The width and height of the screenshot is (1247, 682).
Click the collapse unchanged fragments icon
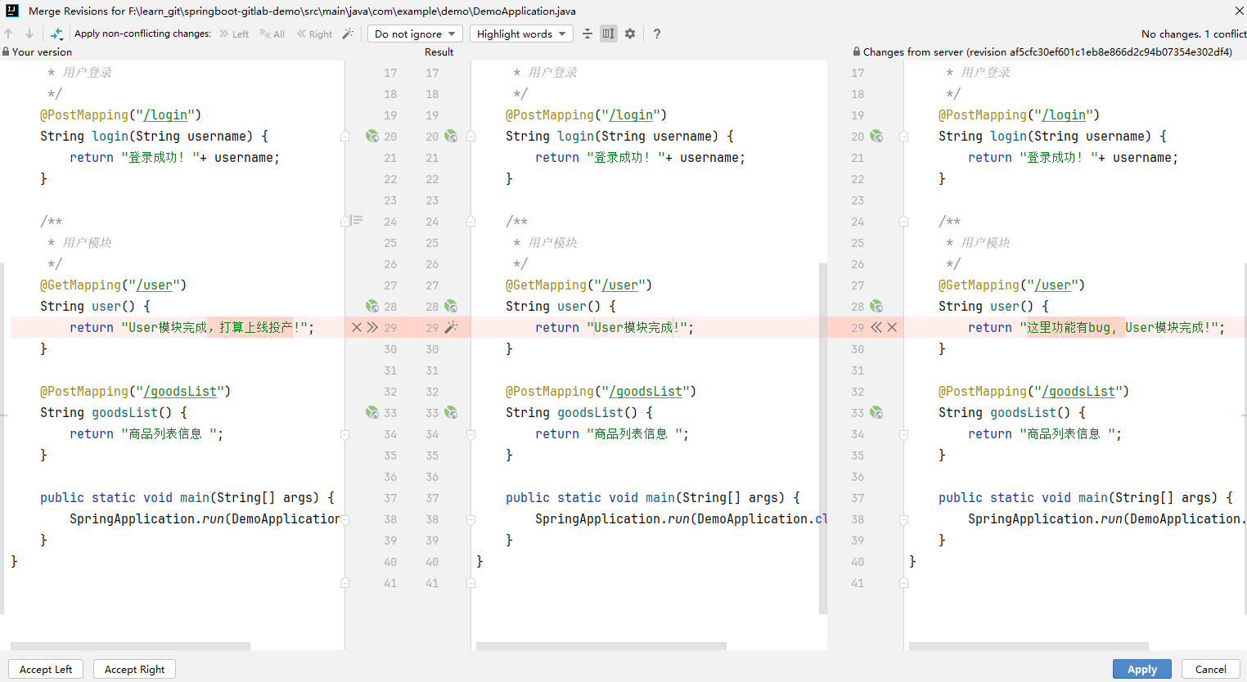click(x=587, y=34)
